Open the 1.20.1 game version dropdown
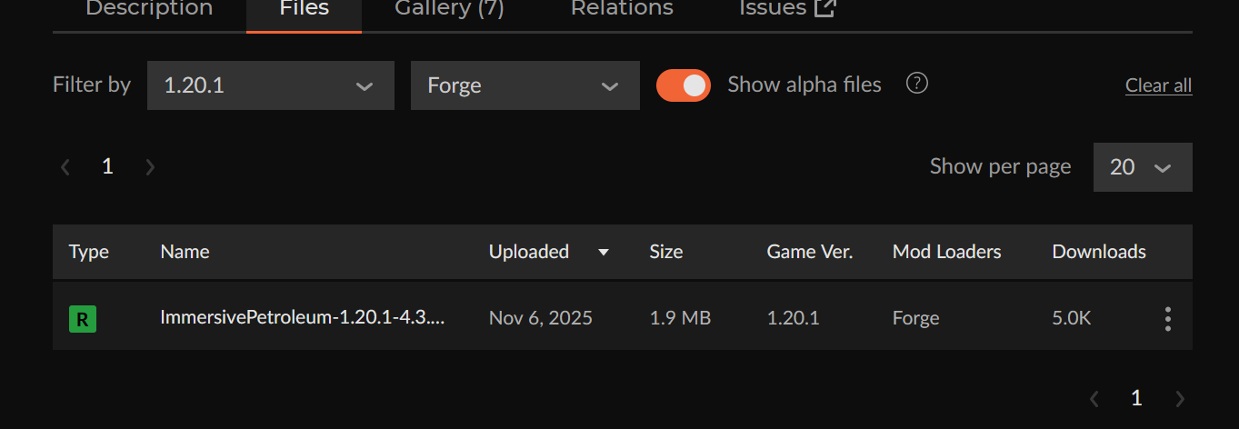This screenshot has width=1239, height=429. tap(270, 85)
